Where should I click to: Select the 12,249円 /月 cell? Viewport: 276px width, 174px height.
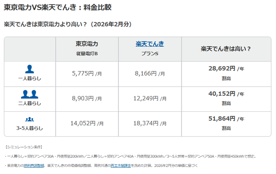(150, 98)
